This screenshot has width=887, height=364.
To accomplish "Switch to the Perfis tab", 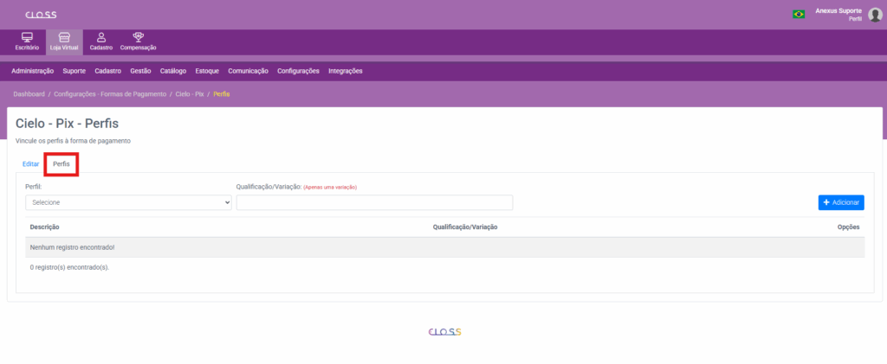I will pyautogui.click(x=62, y=163).
